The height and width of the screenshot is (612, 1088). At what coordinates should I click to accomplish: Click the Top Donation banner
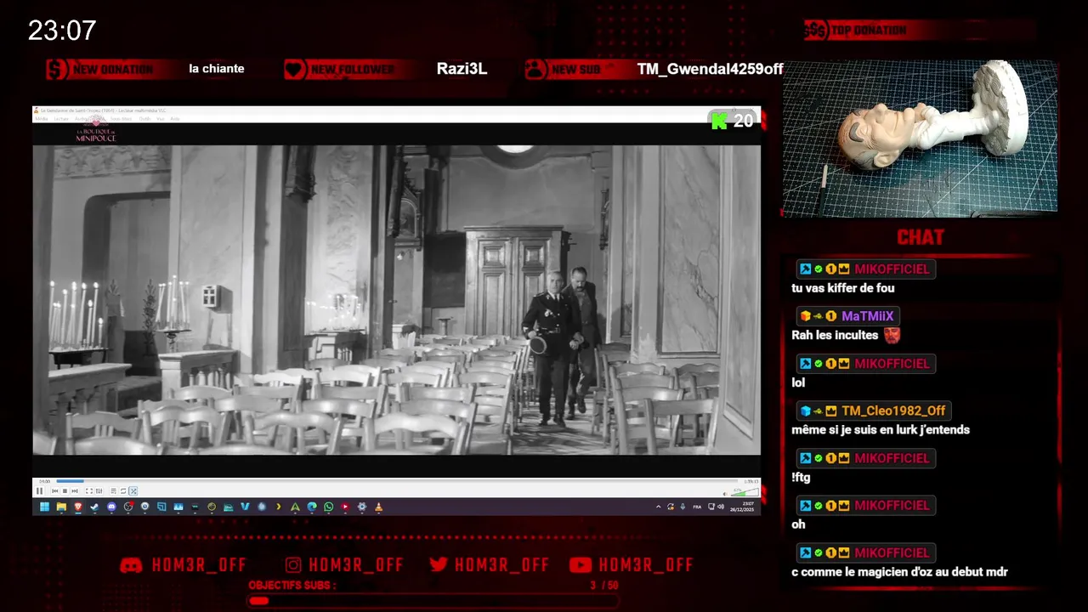pyautogui.click(x=918, y=31)
